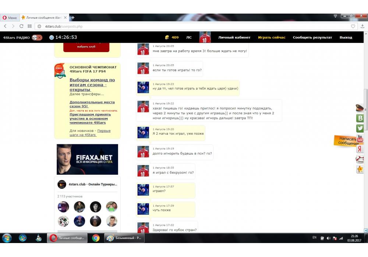
Task: Go back to previous page
Action: [6, 26]
